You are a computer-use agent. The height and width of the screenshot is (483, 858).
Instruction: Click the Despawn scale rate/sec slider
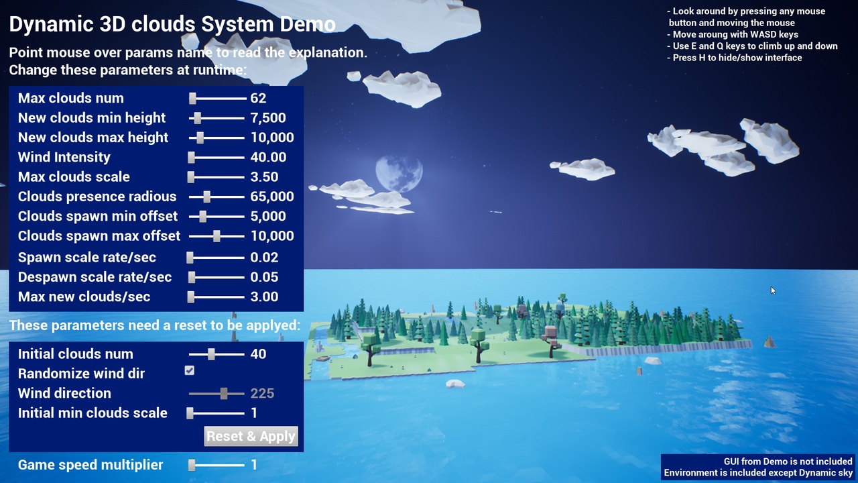(217, 277)
